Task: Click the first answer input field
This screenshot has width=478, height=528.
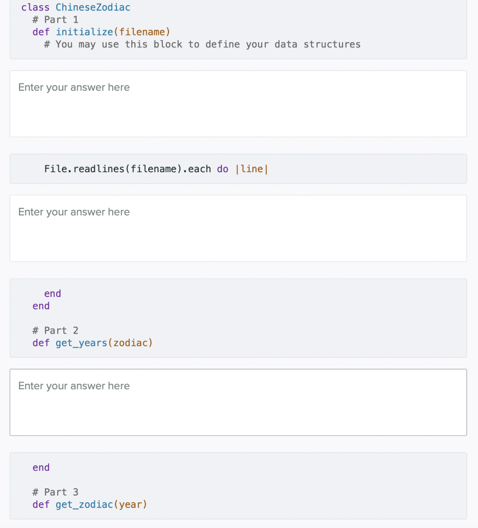Action: coord(238,103)
